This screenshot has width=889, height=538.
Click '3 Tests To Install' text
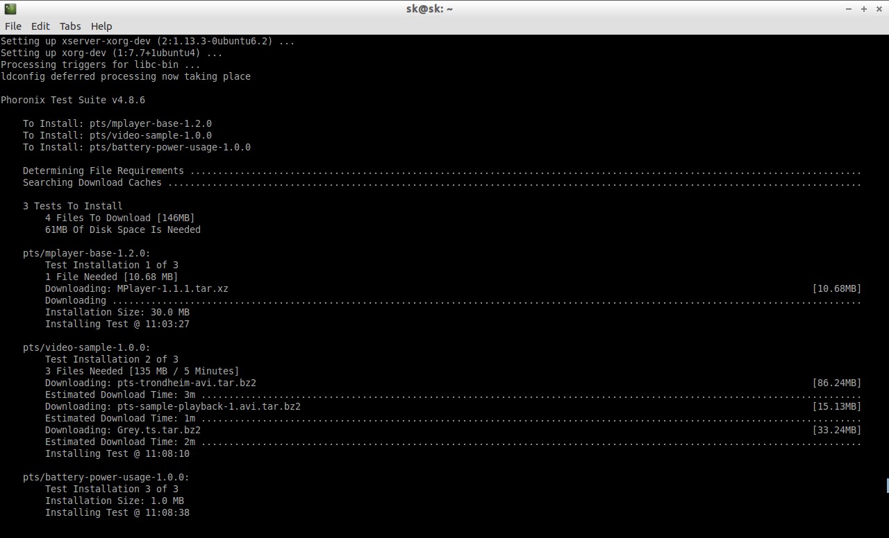pos(73,206)
